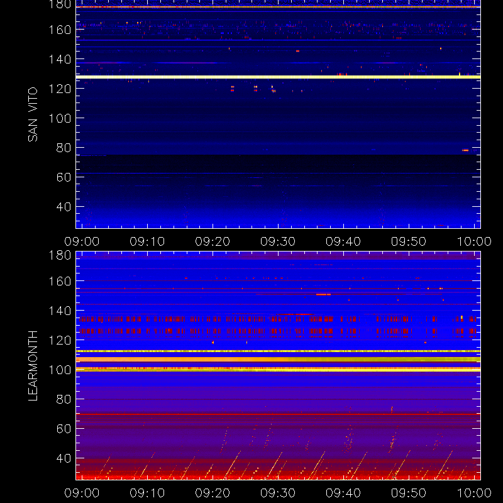Pick the 100 frequency label on Learmonth plot

pyautogui.click(x=60, y=370)
